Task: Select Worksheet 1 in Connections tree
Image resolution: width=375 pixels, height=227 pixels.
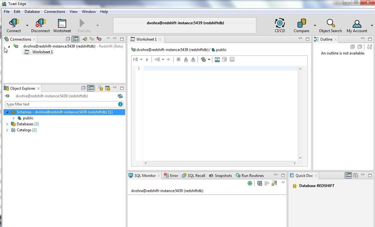Action: pos(38,52)
